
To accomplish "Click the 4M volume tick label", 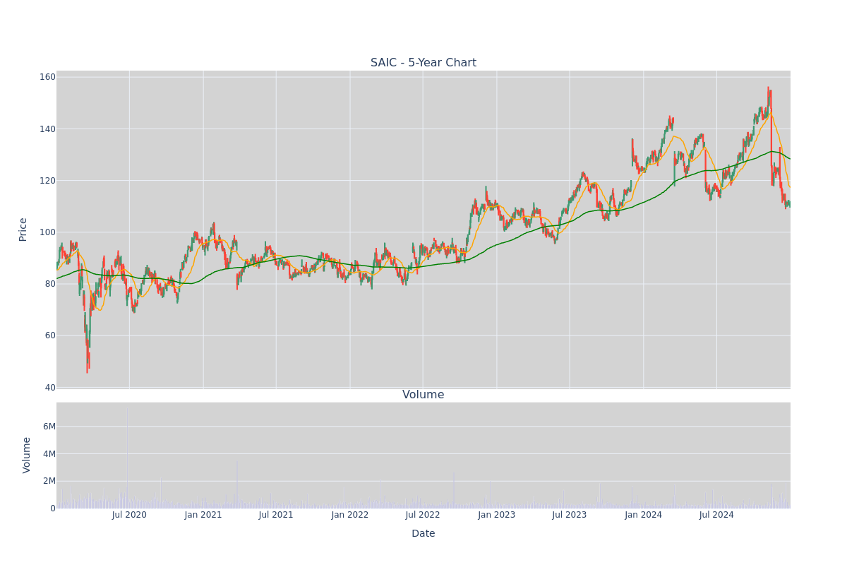I will [x=49, y=453].
